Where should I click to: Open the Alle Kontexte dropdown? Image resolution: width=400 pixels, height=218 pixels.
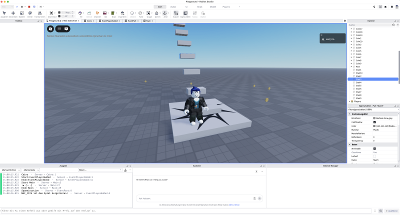pyautogui.click(x=30, y=170)
